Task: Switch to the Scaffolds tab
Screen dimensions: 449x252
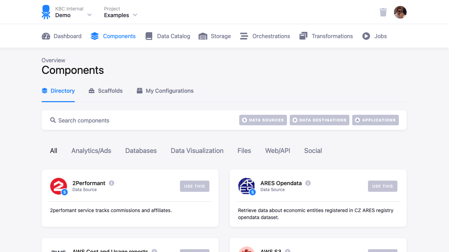Action: coord(105,91)
